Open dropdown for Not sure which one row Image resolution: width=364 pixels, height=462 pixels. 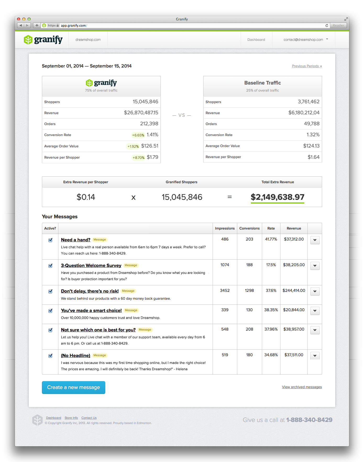point(315,330)
